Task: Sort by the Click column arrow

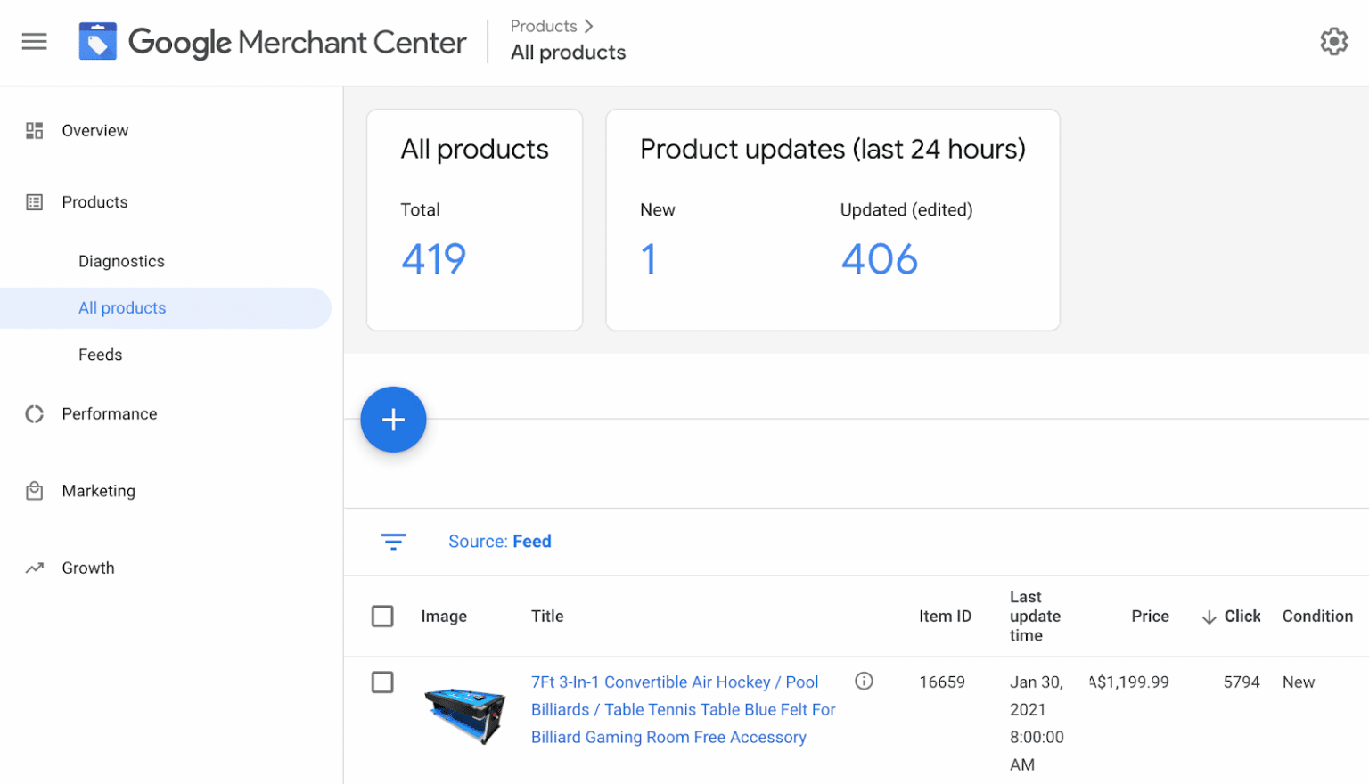Action: click(1209, 617)
